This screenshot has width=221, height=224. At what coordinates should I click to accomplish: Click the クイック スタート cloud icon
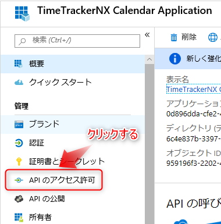pyautogui.click(x=19, y=83)
